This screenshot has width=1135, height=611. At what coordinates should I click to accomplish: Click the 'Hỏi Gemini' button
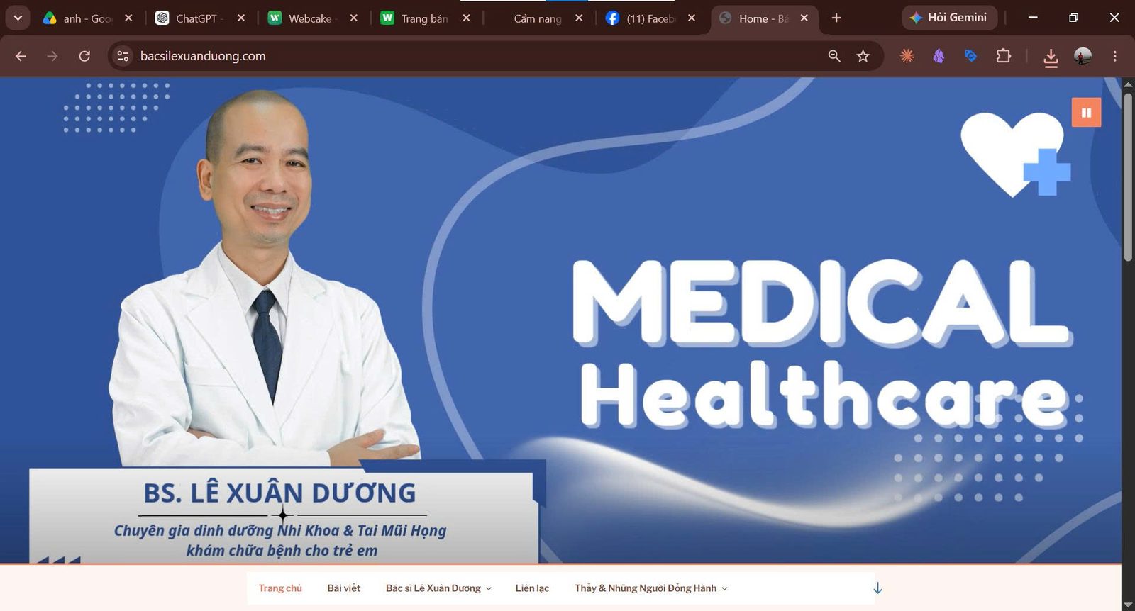949,18
